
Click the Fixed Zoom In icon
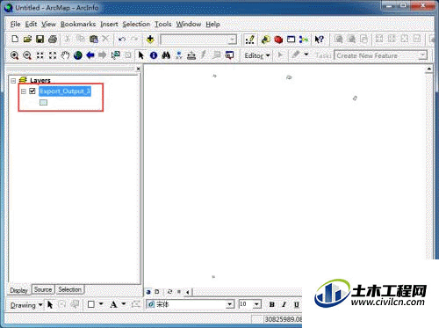[40, 55]
